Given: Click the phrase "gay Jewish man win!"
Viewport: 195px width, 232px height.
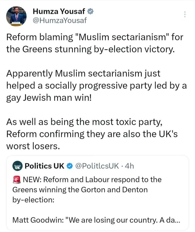Looking at the screenshot, I should point(49,97).
